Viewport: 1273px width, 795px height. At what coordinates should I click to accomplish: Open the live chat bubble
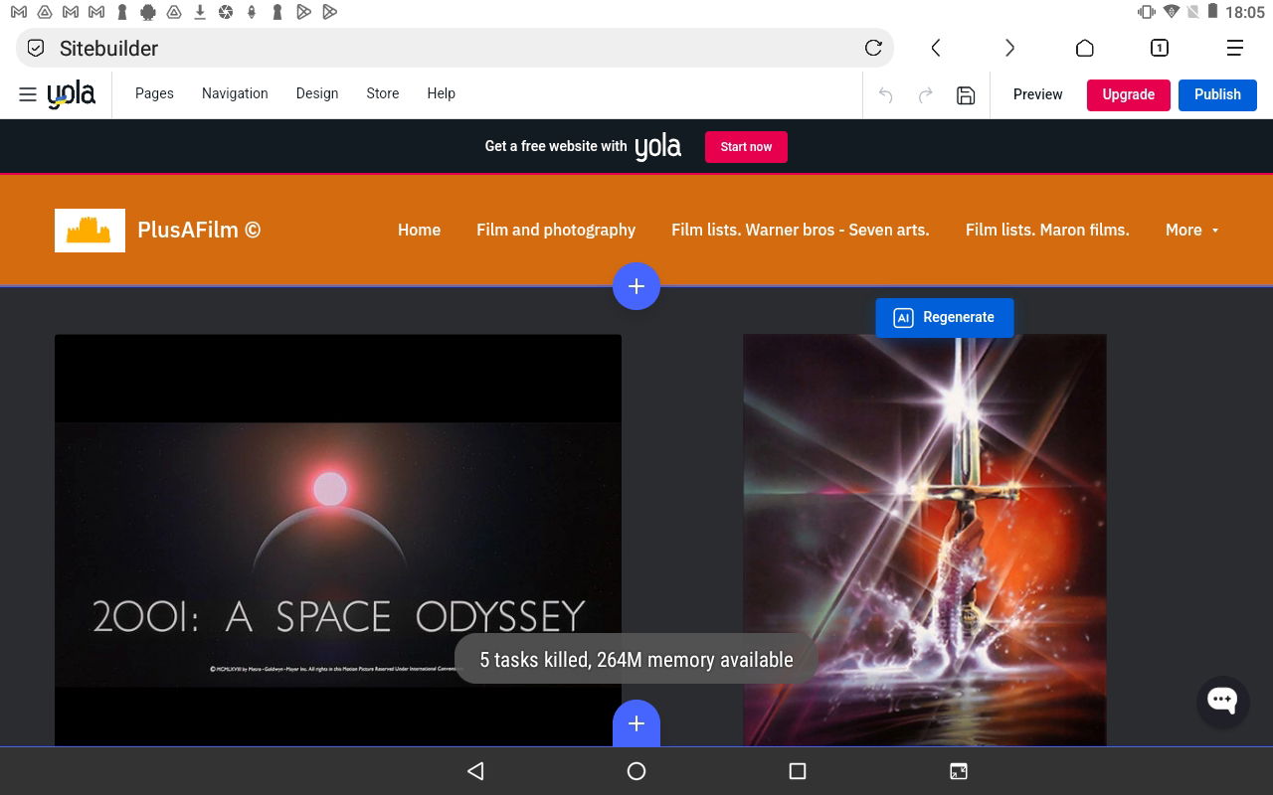(1222, 701)
